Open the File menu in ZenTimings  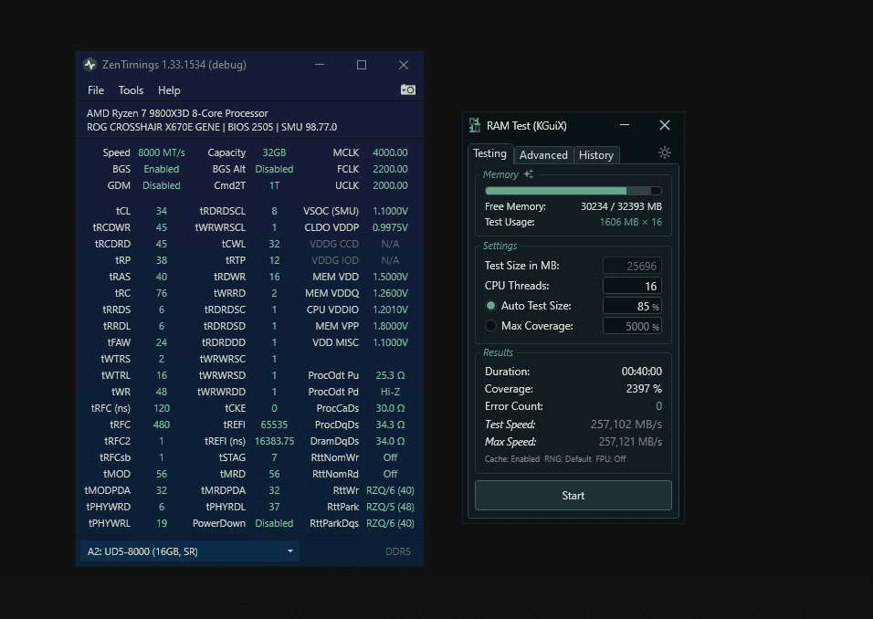(x=96, y=90)
